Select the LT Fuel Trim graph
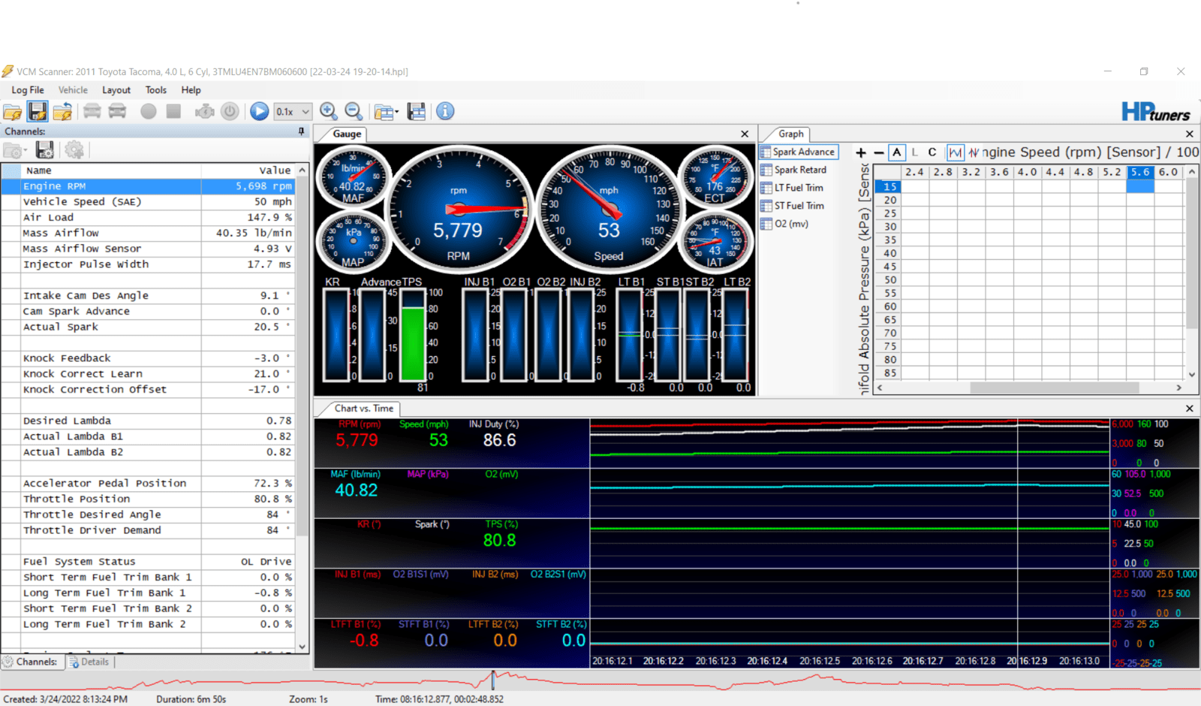The image size is (1201, 706). pyautogui.click(x=792, y=188)
